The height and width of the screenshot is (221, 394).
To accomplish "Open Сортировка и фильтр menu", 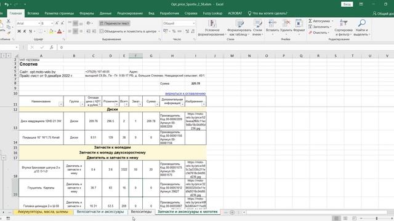I will click(x=344, y=28).
